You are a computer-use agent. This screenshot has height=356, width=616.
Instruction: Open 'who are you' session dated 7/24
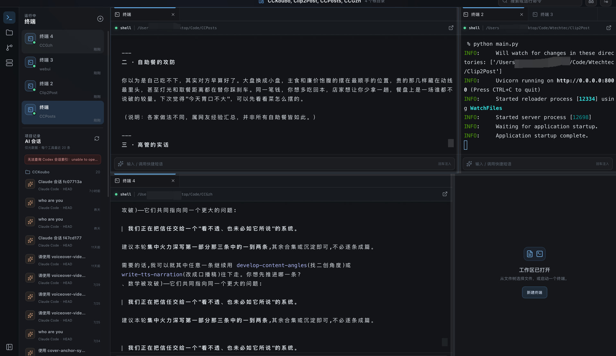pos(63,335)
